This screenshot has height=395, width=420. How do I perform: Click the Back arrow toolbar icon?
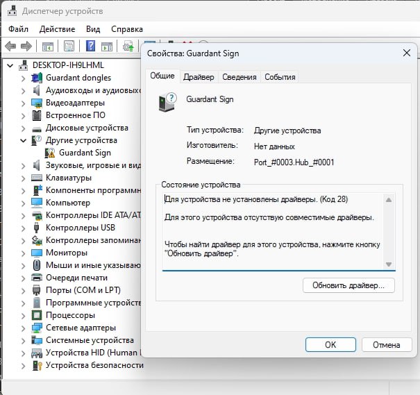pyautogui.click(x=10, y=47)
